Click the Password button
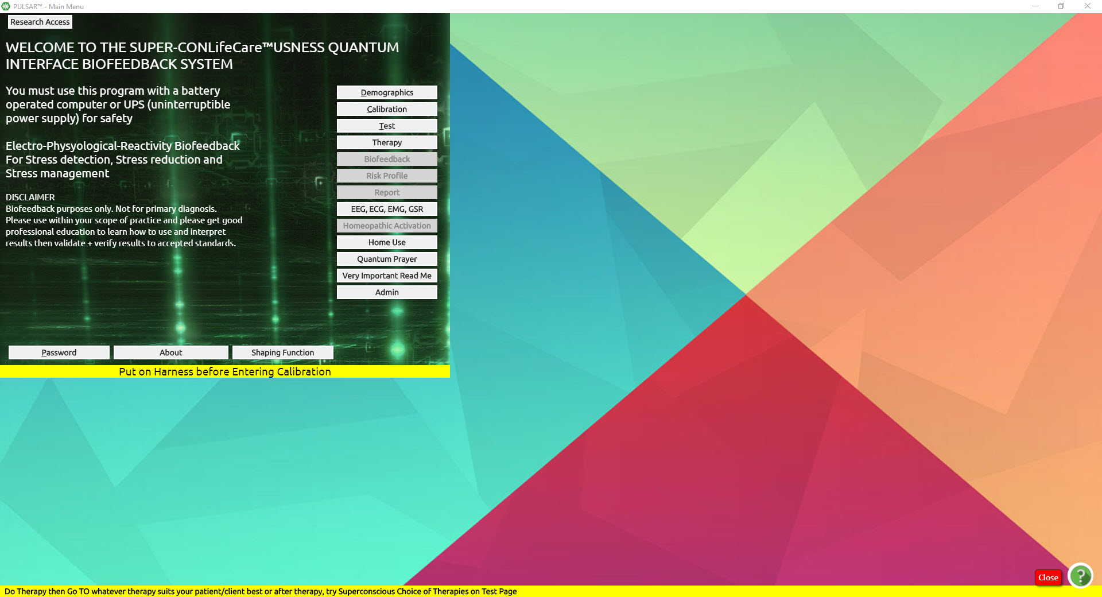 tap(59, 352)
